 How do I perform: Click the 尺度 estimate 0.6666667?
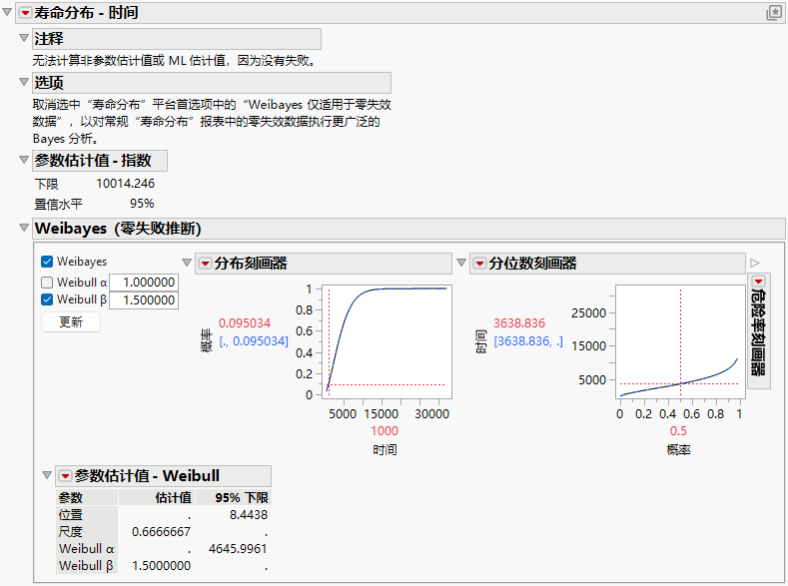162,532
